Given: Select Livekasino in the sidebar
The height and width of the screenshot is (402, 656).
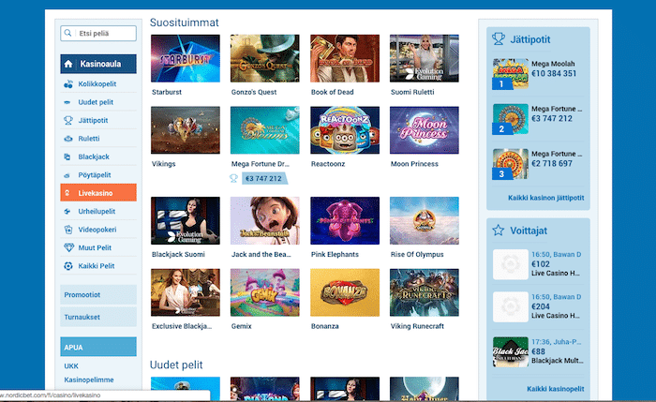Looking at the screenshot, I should click(98, 193).
